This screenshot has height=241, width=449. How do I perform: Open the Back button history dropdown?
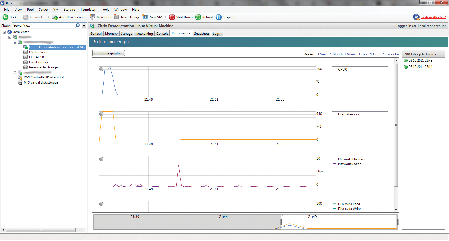tap(20, 17)
